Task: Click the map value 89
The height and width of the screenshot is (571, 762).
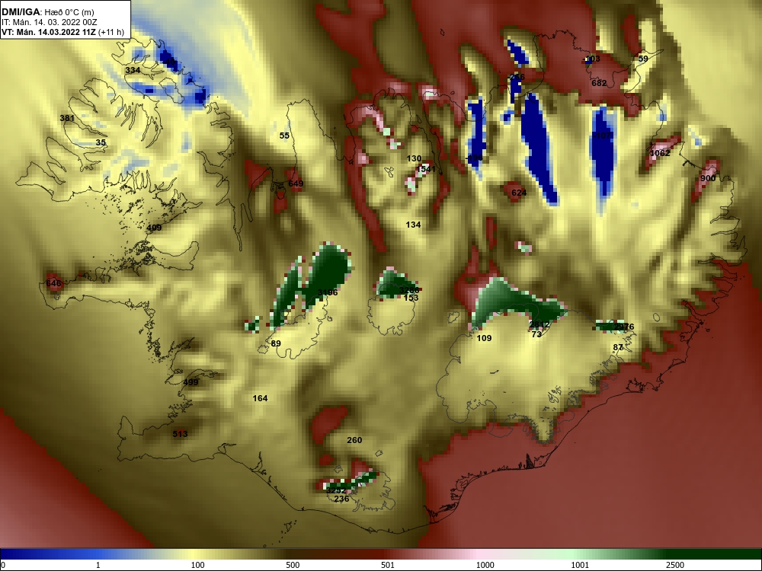Action: click(x=276, y=343)
